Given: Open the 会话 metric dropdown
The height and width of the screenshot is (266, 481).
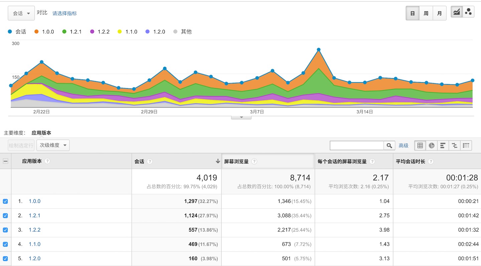Looking at the screenshot, I should click(x=21, y=13).
